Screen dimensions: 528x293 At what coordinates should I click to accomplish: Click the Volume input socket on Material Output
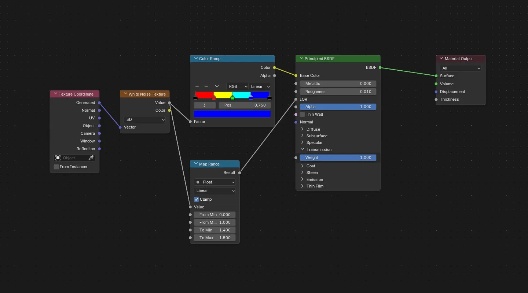point(436,84)
